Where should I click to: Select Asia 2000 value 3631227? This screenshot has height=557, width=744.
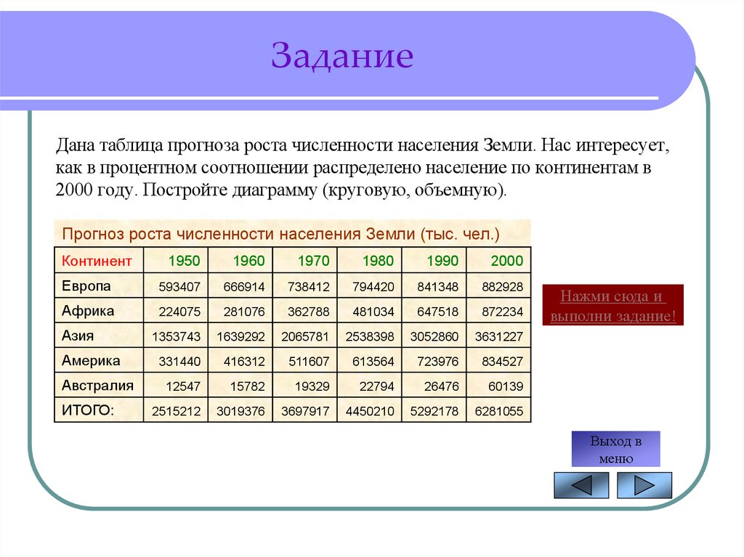(498, 336)
